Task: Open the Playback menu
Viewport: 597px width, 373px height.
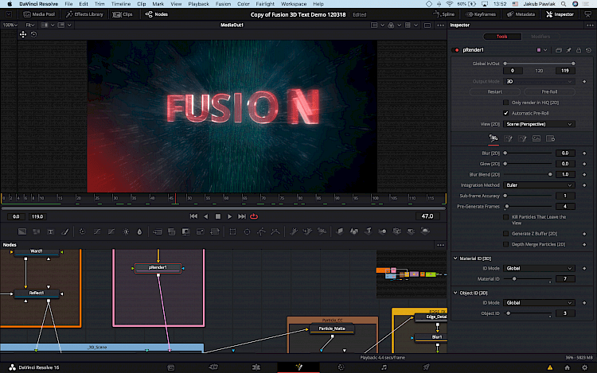Action: (x=198, y=4)
